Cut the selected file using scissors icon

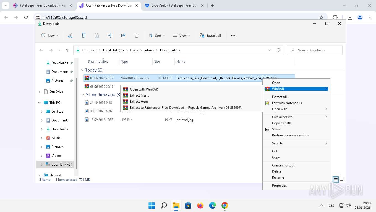point(70,35)
